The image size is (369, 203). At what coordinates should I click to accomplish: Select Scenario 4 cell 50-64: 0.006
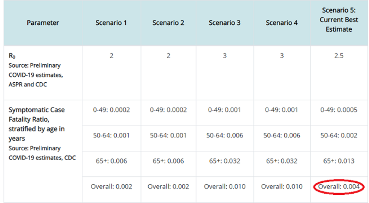tap(282, 135)
